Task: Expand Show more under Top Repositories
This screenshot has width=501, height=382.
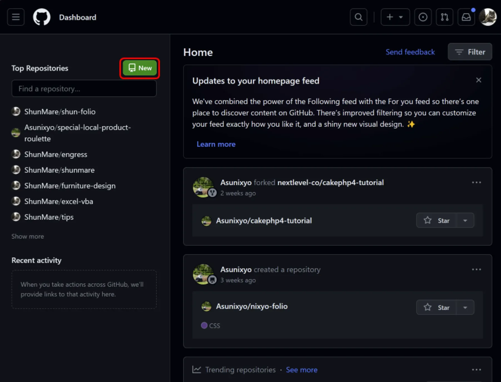Action: click(x=28, y=236)
